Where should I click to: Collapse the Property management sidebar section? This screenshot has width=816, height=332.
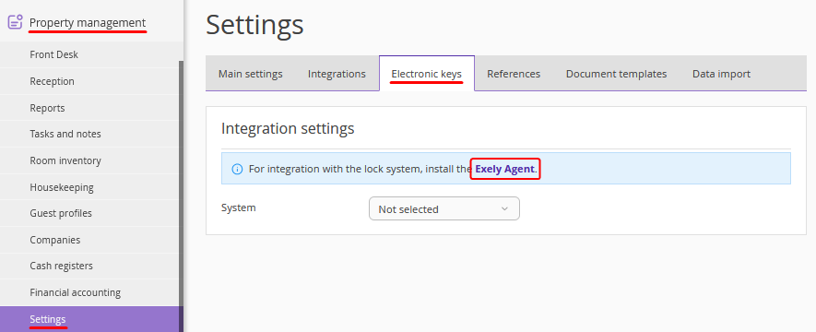[88, 23]
